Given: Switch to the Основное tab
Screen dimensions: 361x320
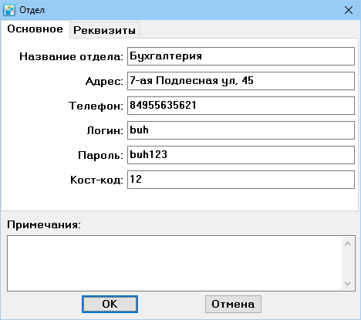Looking at the screenshot, I should [x=35, y=29].
